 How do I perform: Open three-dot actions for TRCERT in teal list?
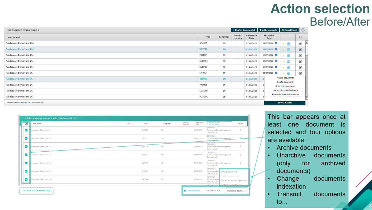click(x=241, y=138)
